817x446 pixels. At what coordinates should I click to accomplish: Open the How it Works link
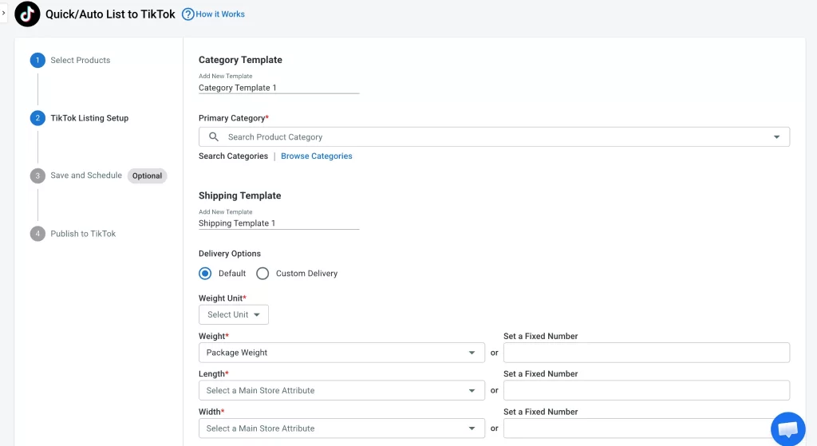[x=220, y=14]
